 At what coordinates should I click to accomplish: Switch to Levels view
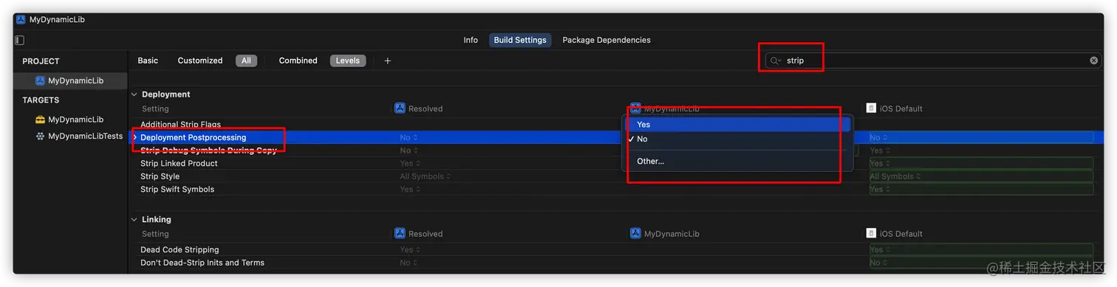[348, 60]
